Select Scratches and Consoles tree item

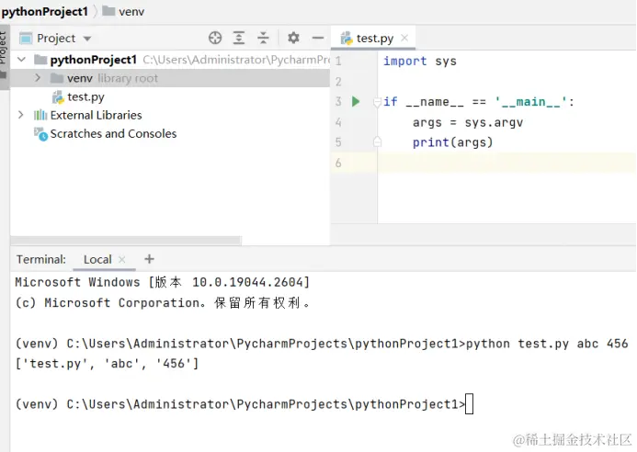(113, 133)
